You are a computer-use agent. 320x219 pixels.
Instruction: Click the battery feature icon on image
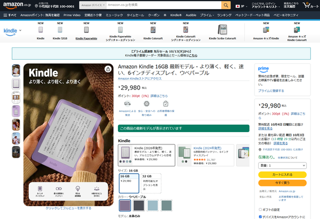[59, 189]
